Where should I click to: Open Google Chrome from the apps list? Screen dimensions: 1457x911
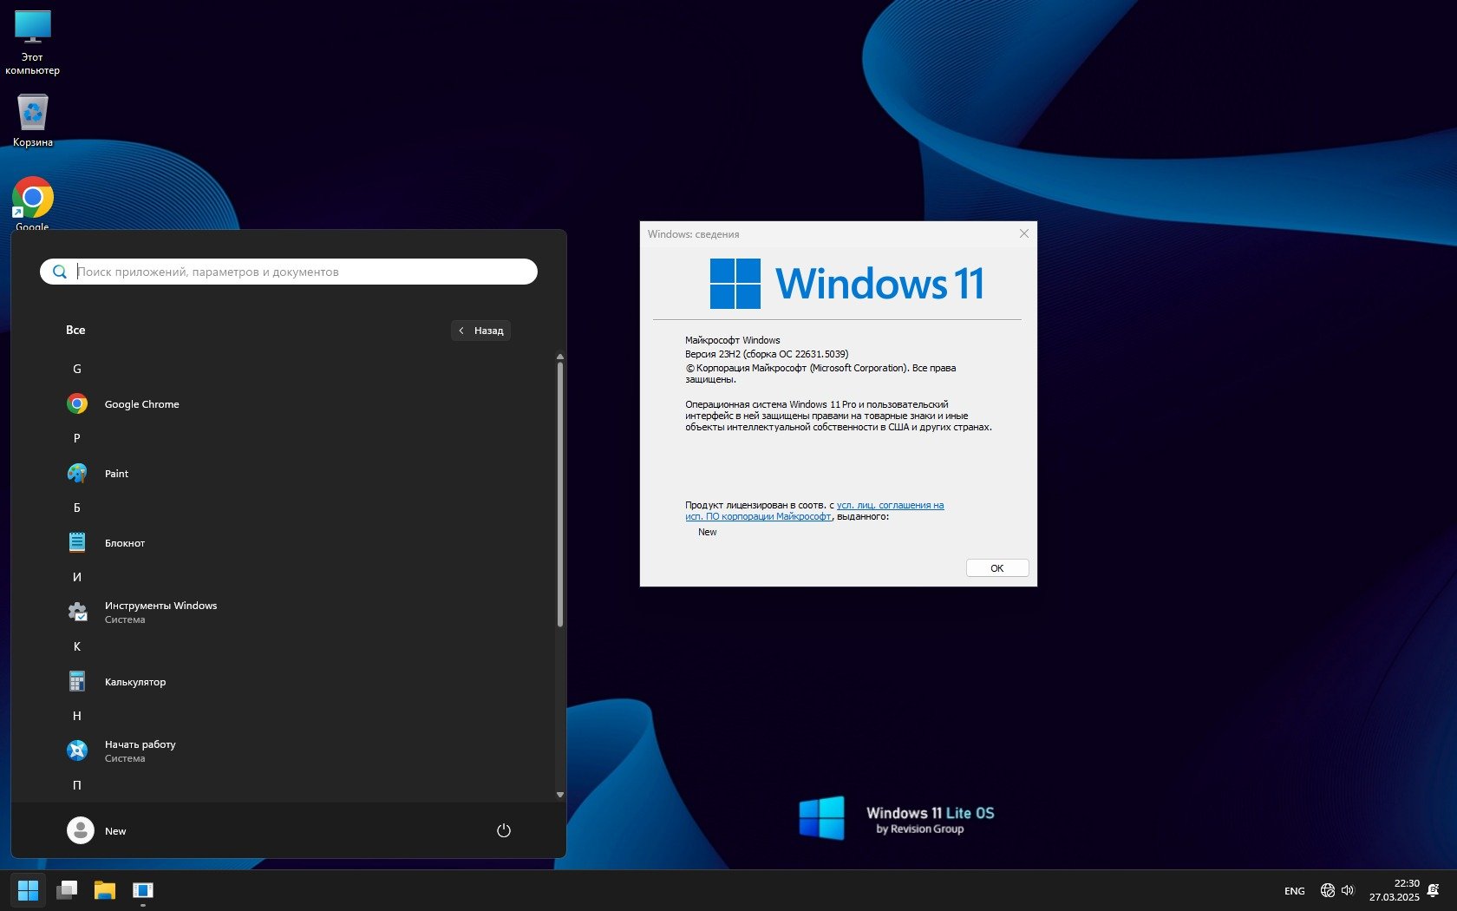tap(141, 404)
